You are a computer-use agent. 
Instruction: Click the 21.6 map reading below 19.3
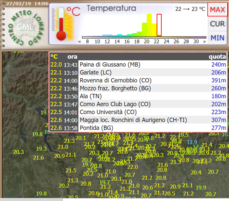point(39,158)
